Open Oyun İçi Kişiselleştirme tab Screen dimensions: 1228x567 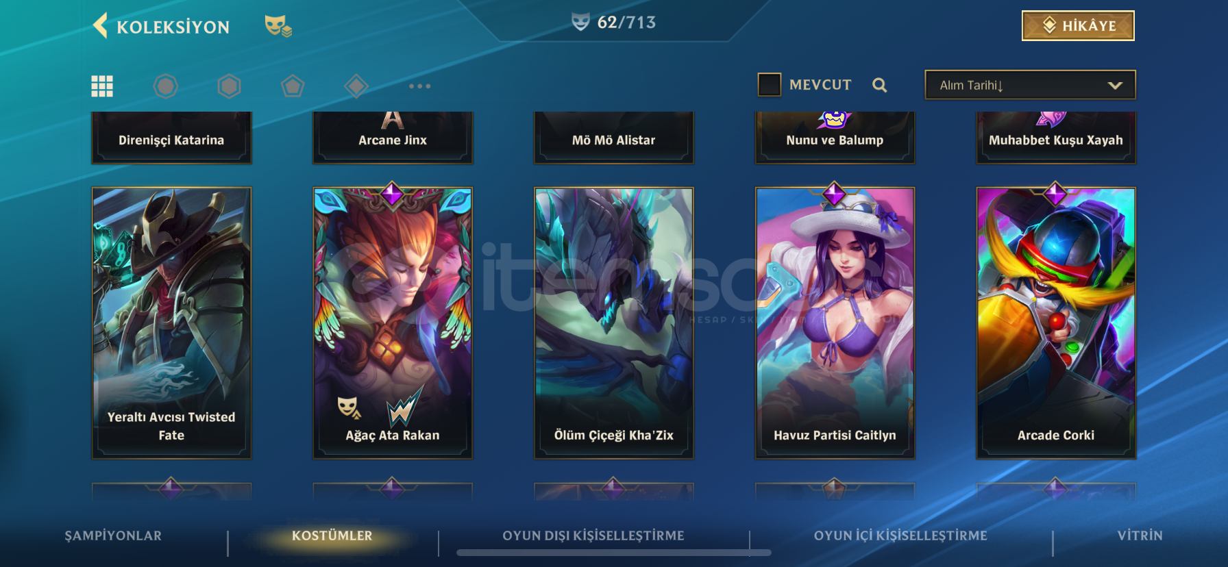tap(900, 535)
